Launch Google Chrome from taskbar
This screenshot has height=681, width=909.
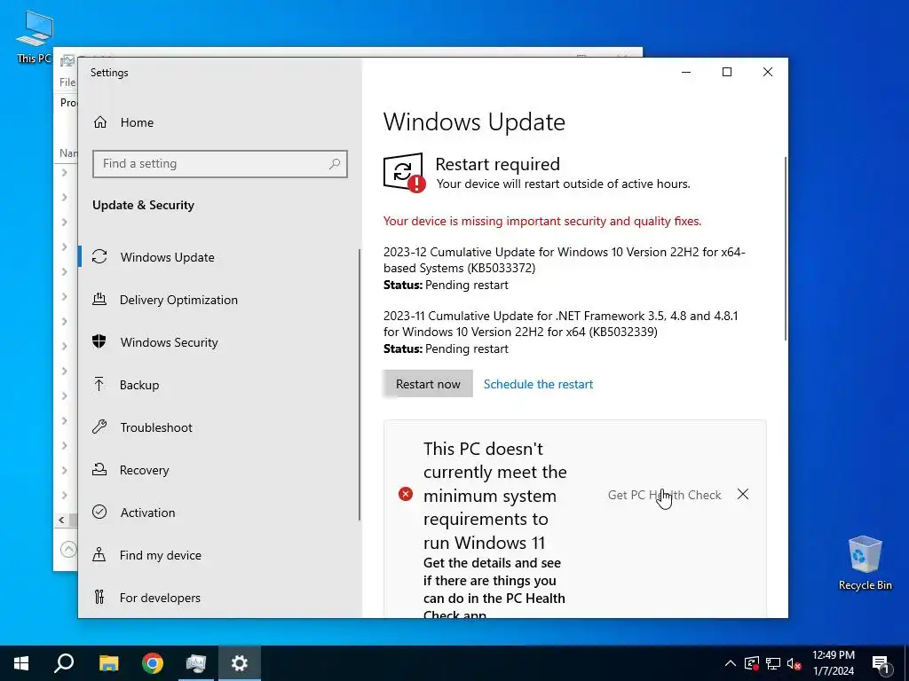point(153,663)
